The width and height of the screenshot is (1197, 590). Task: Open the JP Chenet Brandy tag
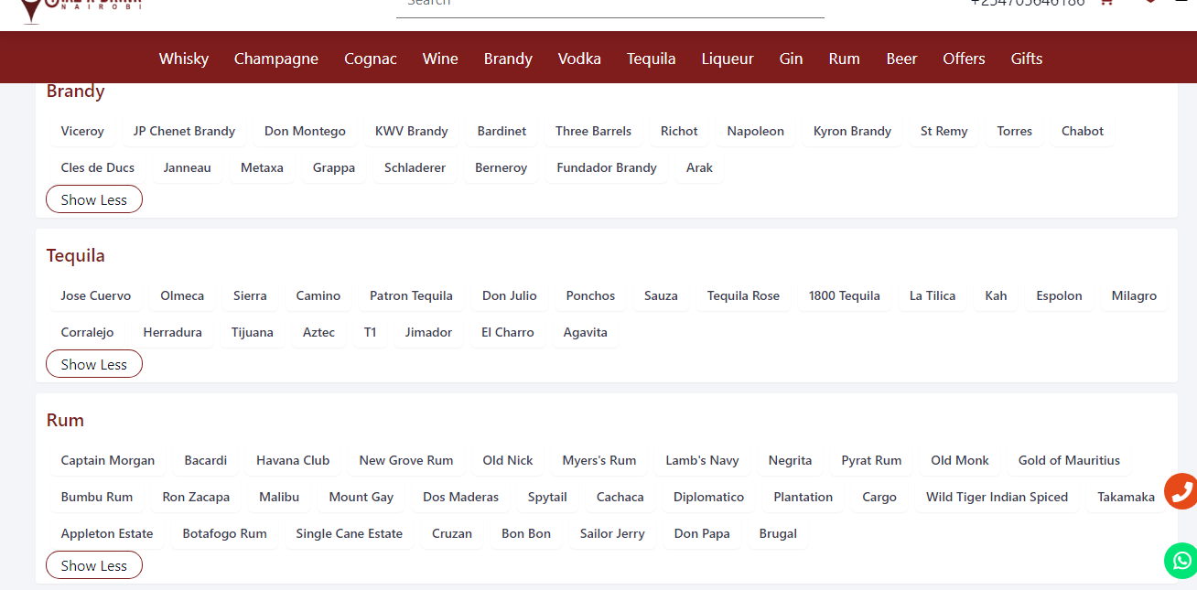184,131
